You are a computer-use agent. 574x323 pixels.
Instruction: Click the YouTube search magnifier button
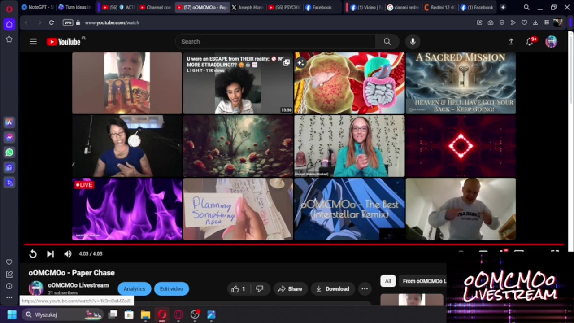(387, 42)
